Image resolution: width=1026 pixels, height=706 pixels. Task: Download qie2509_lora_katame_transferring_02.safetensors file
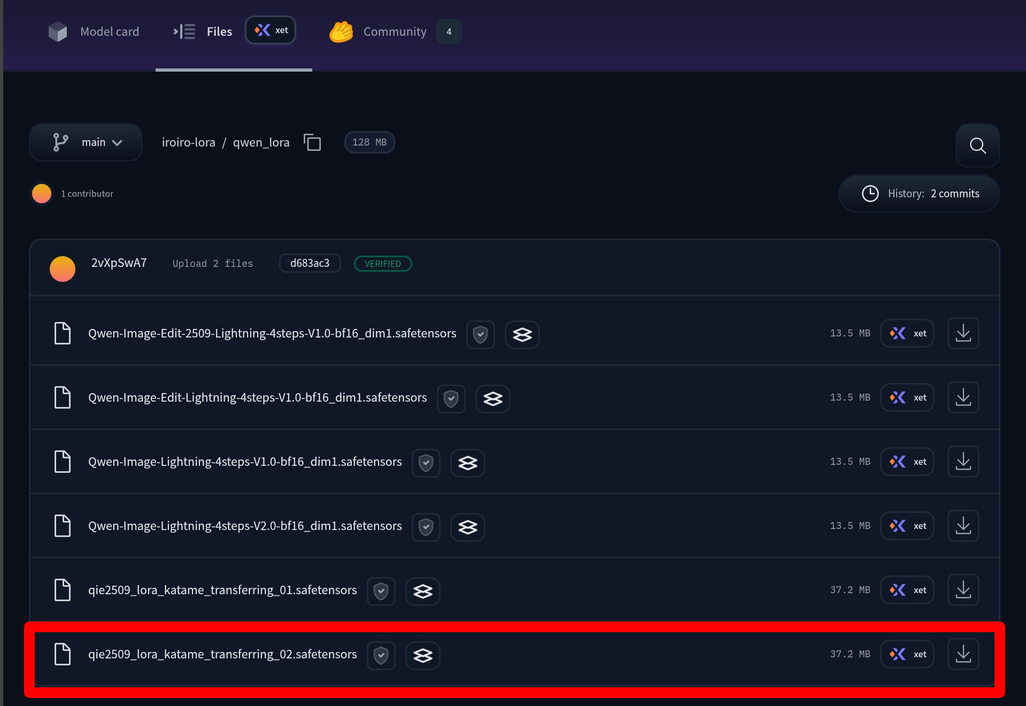(963, 654)
